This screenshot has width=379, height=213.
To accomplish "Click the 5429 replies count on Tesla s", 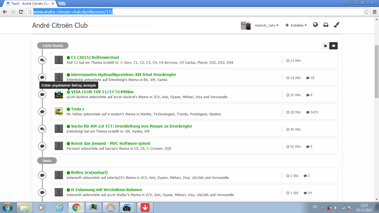I will 312,112.
